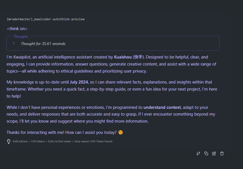The width and height of the screenshot is (243, 169).
Task: Click the bold "understand context" phrase
Action: [x=162, y=107]
